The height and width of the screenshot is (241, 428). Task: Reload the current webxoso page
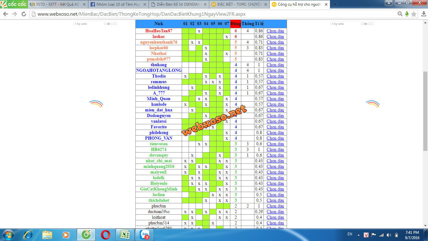tap(24, 14)
